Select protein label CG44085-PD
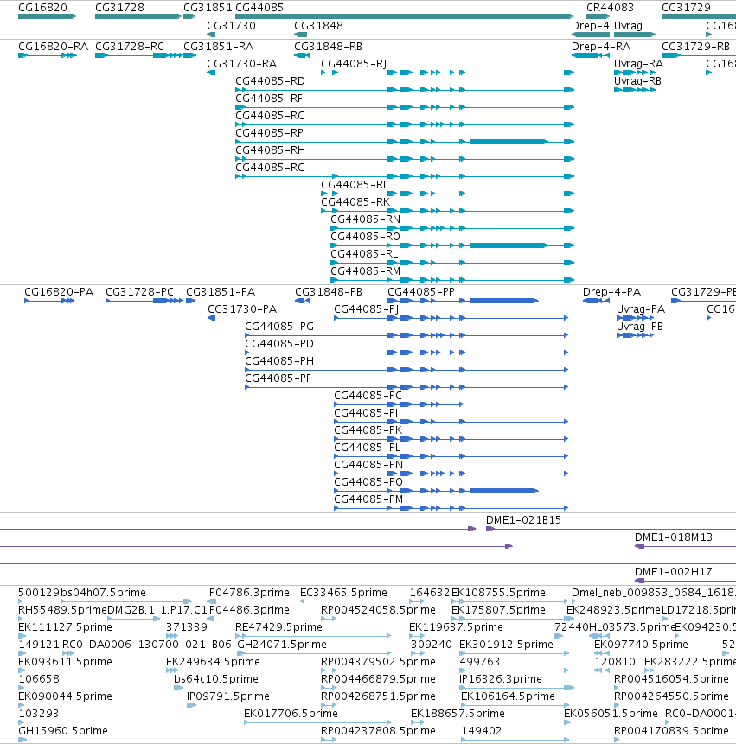Screen dimensions: 736x744 279,344
